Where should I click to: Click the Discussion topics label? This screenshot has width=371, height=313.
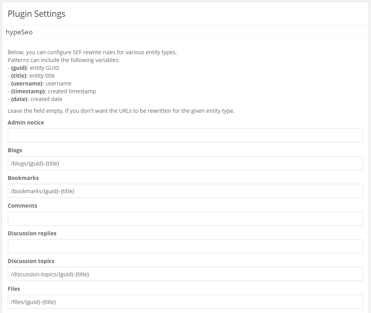pyautogui.click(x=31, y=261)
